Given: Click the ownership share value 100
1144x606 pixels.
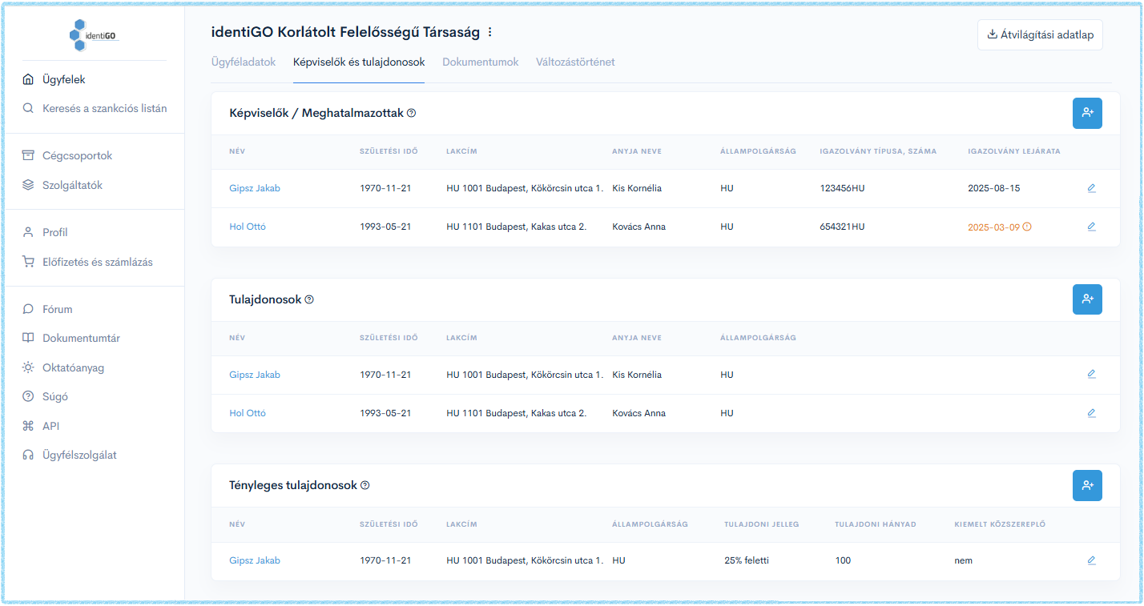Looking at the screenshot, I should pos(843,560).
